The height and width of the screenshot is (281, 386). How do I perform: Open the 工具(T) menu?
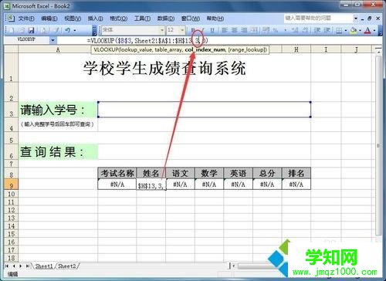(x=142, y=19)
